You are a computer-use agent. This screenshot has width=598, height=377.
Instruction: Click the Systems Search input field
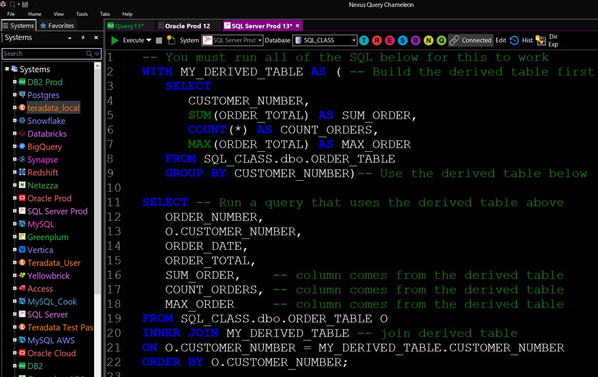[x=44, y=53]
